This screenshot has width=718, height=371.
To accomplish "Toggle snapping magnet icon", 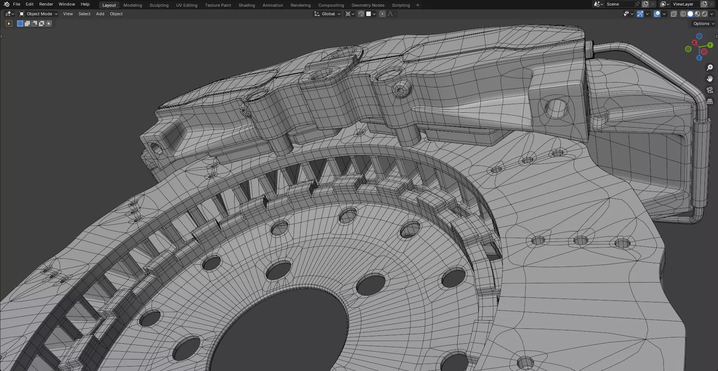I will coord(361,14).
